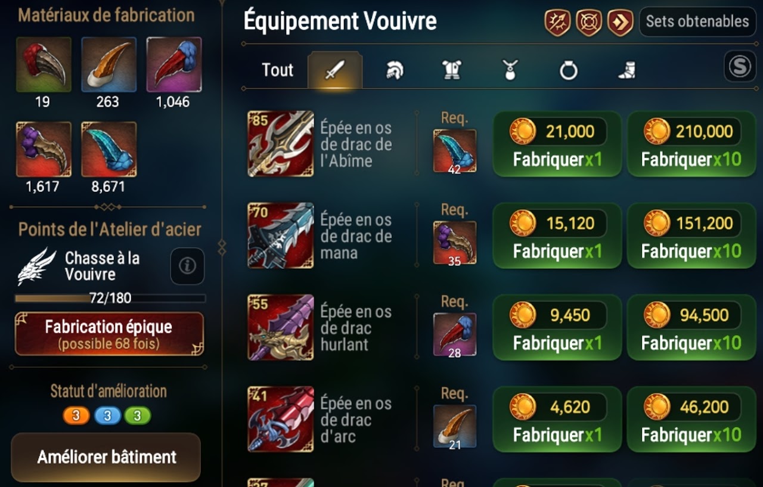Select the Tout tab
763x487 pixels.
click(278, 70)
